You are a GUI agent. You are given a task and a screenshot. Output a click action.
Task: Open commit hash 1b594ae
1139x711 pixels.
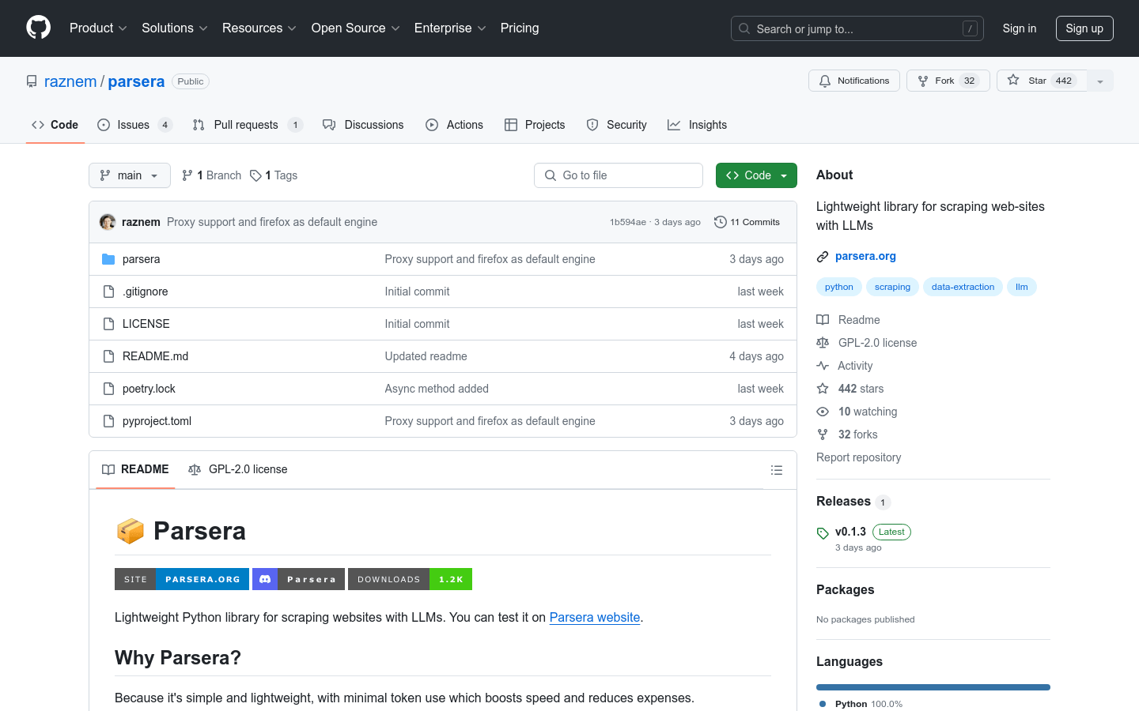tap(627, 222)
